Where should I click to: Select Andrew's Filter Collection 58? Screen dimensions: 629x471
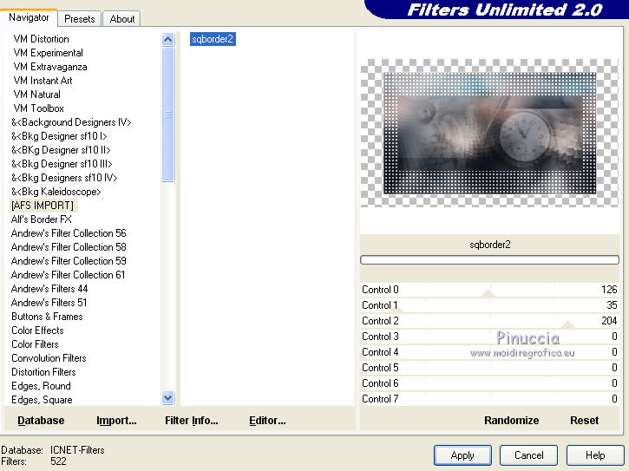click(x=69, y=246)
